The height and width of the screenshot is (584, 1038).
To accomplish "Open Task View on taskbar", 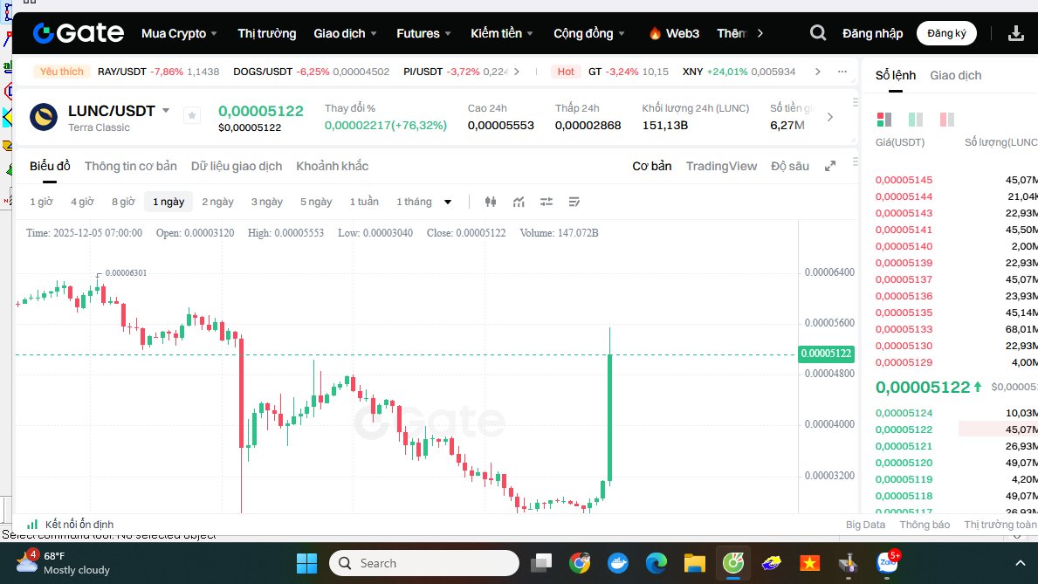I will 541,563.
